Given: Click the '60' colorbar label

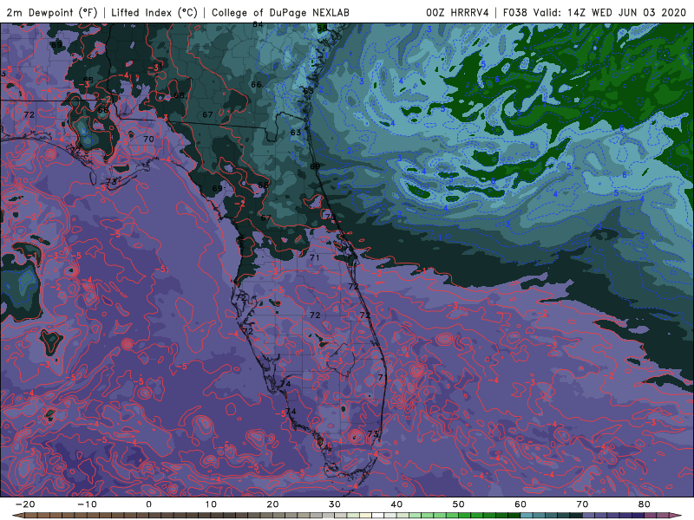Looking at the screenshot, I should tap(520, 504).
